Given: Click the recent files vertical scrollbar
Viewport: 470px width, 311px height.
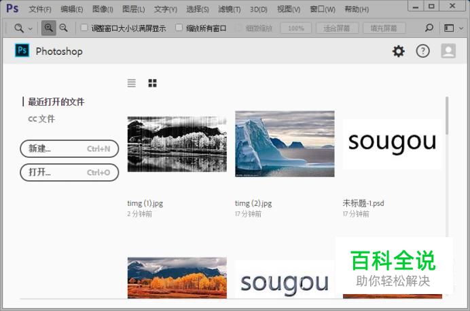Looking at the screenshot, I should (x=447, y=115).
